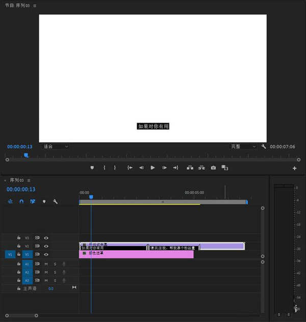Screen dimensions: 306x322
Task: Add a marker in Program Monitor
Action: [x=92, y=168]
